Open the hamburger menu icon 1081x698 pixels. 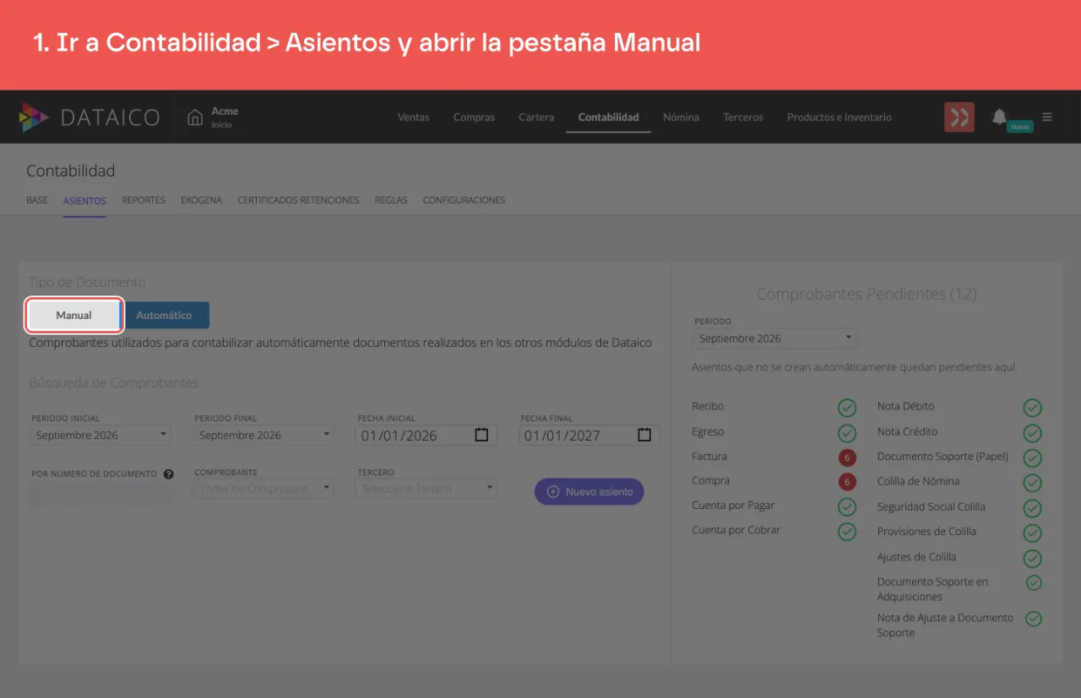coord(1047,117)
